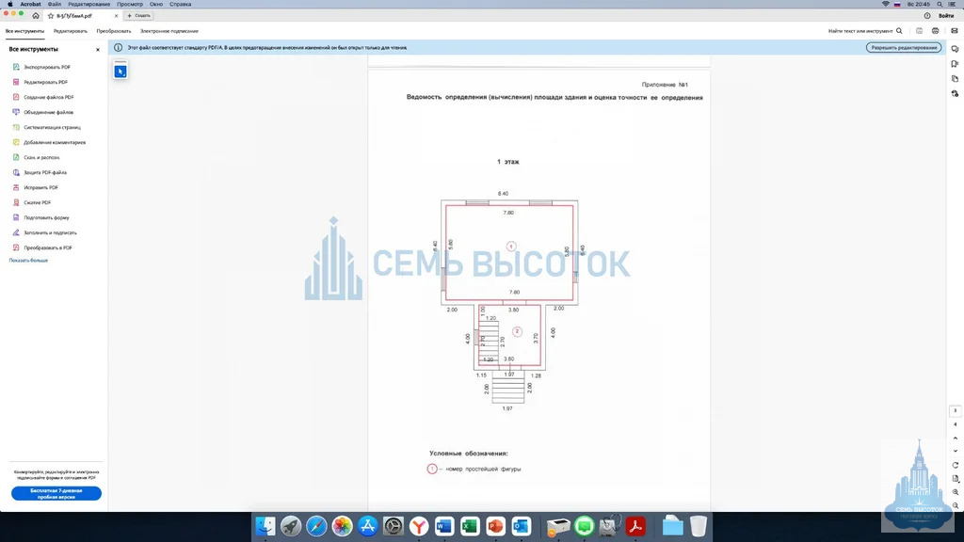The image size is (964, 542).
Task: Rotate the page clockwise
Action: pyautogui.click(x=956, y=465)
